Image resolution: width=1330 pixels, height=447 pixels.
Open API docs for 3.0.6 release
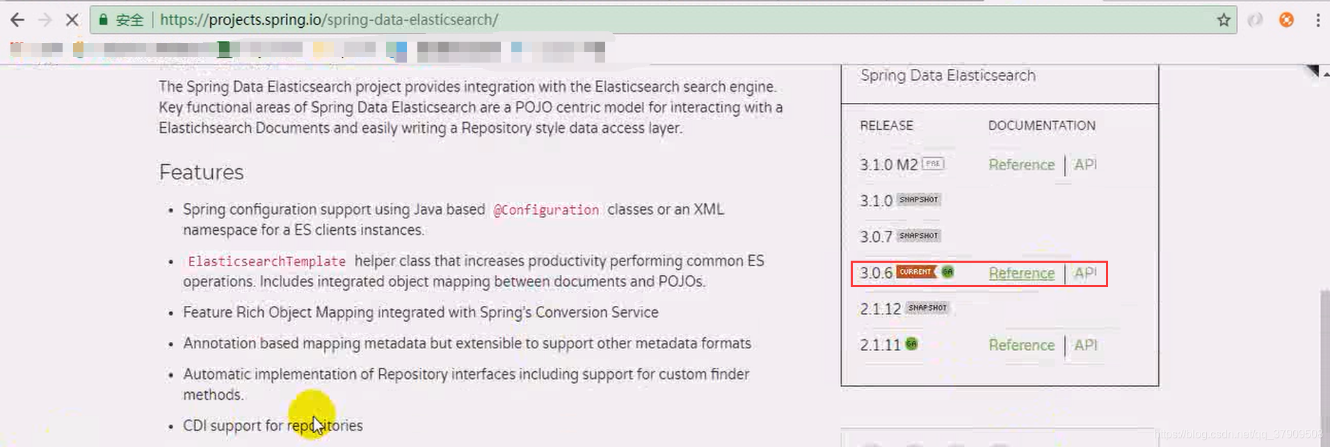1085,273
